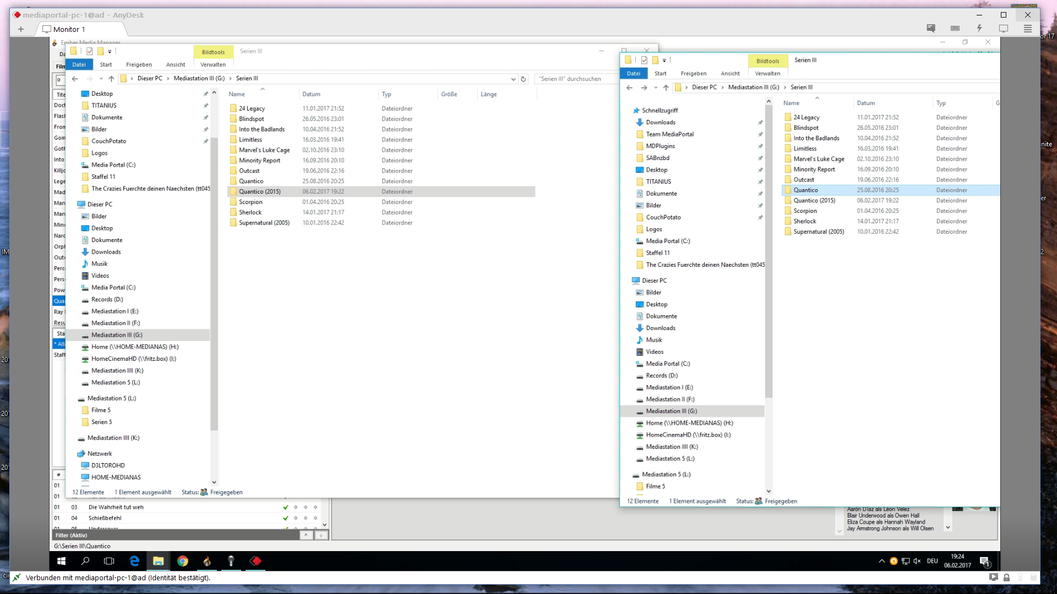Open Task View in remote taskbar
The image size is (1057, 594).
tap(109, 561)
